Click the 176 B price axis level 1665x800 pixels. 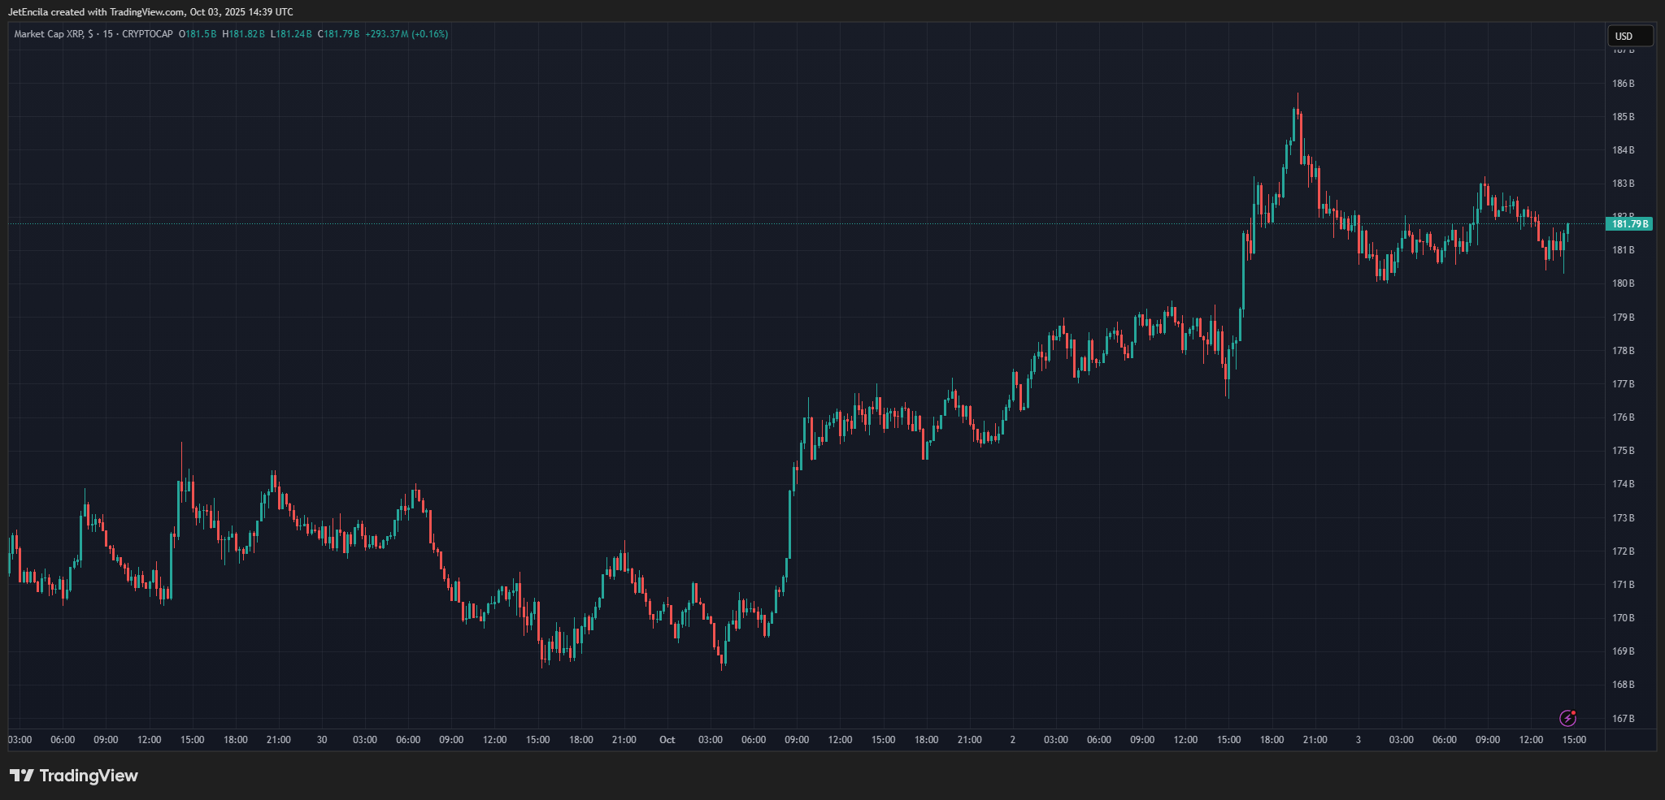(x=1623, y=417)
